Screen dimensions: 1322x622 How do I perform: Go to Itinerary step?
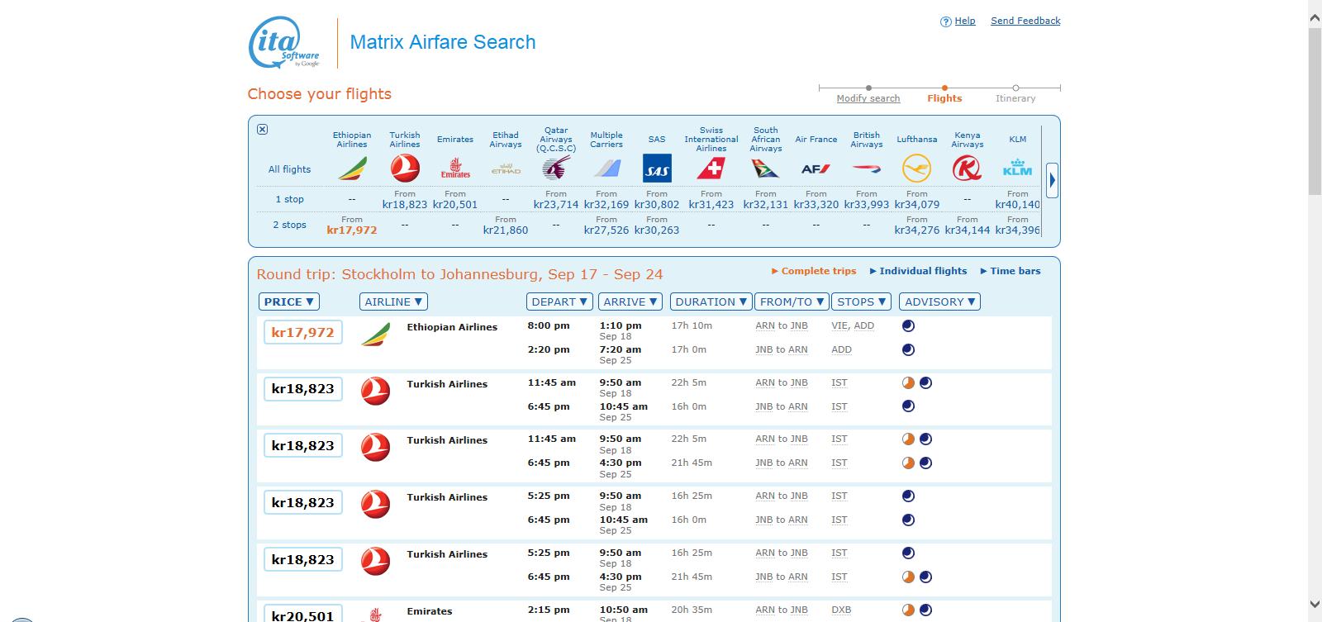tap(1015, 98)
